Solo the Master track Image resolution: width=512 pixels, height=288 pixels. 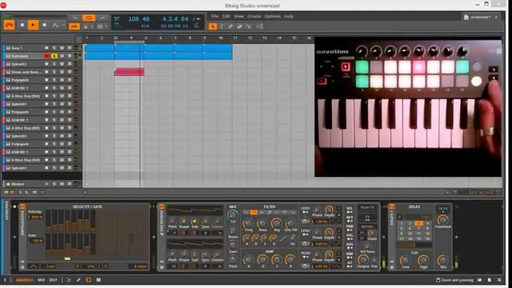pos(54,184)
